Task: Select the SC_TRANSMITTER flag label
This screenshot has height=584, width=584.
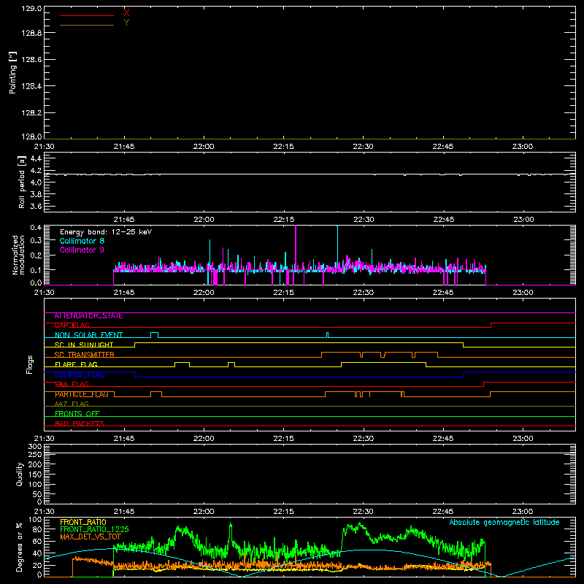Action: pyautogui.click(x=85, y=355)
